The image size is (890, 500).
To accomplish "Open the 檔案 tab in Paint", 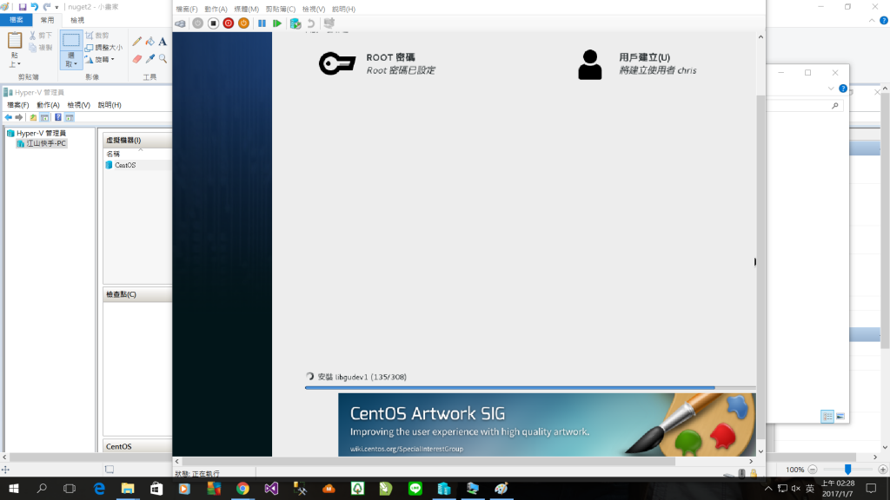I will click(16, 20).
